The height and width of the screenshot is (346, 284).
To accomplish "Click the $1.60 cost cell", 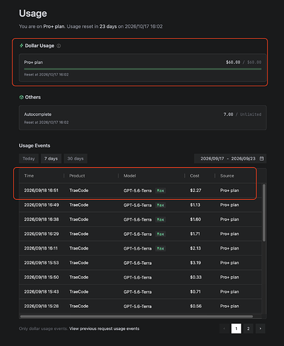I will point(195,219).
